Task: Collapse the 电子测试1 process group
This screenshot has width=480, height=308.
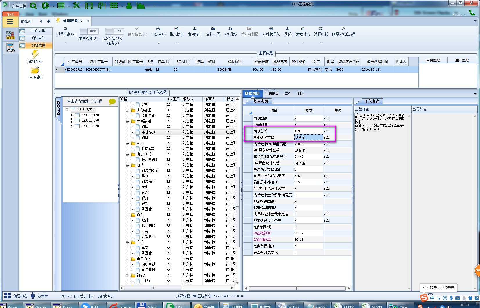Action: (127, 154)
